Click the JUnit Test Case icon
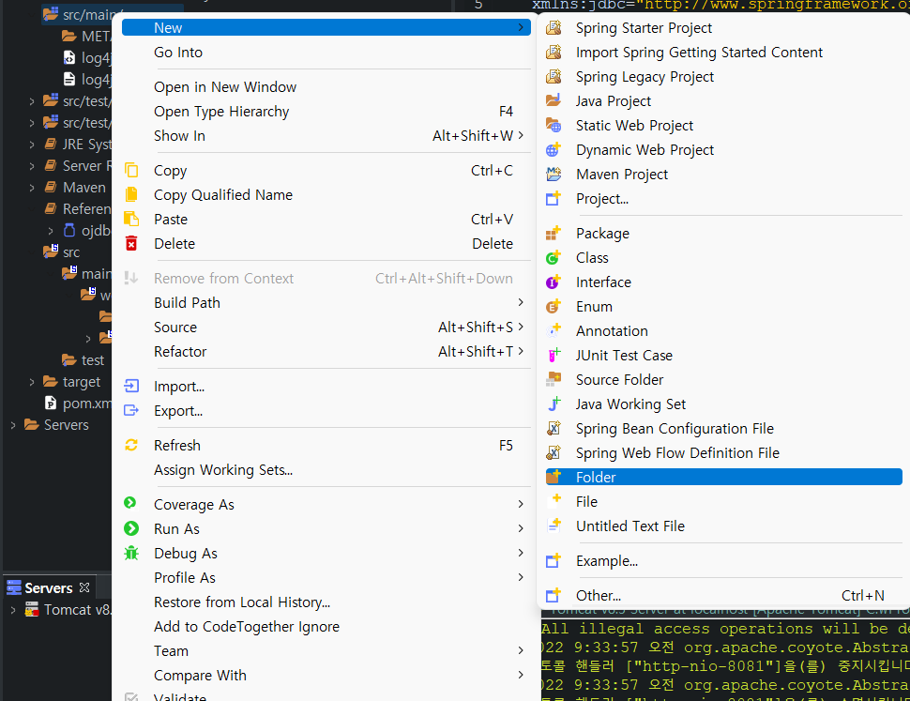Image resolution: width=910 pixels, height=701 pixels. pyautogui.click(x=554, y=355)
